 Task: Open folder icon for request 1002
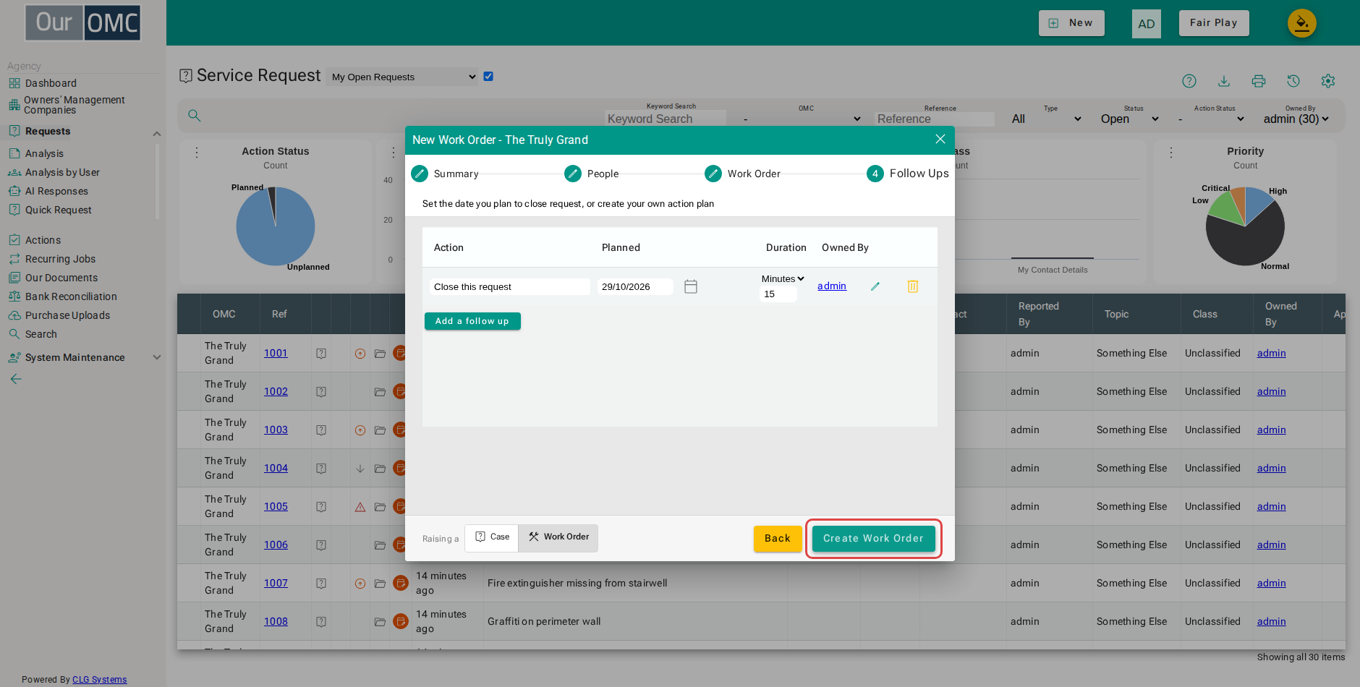pos(380,392)
